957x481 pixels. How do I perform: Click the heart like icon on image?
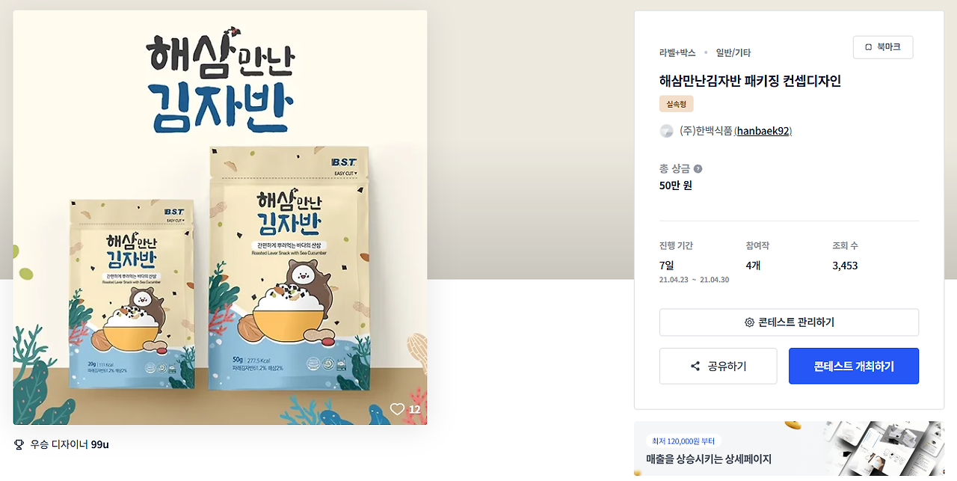397,409
